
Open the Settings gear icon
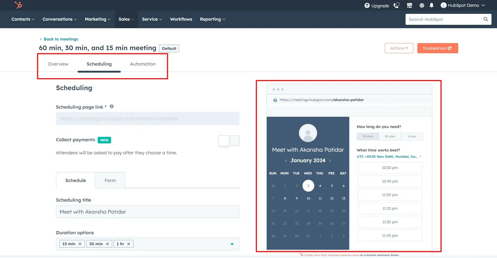click(422, 5)
